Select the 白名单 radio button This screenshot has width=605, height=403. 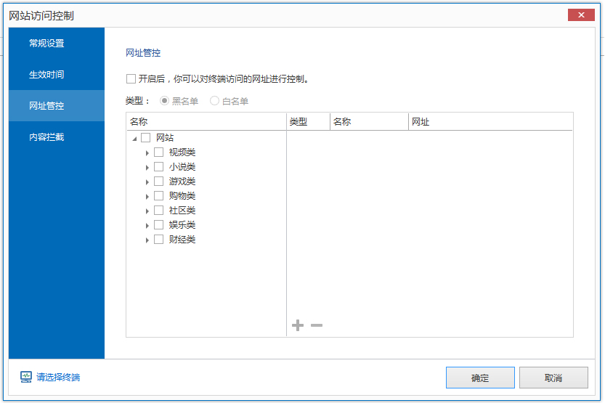click(x=215, y=101)
